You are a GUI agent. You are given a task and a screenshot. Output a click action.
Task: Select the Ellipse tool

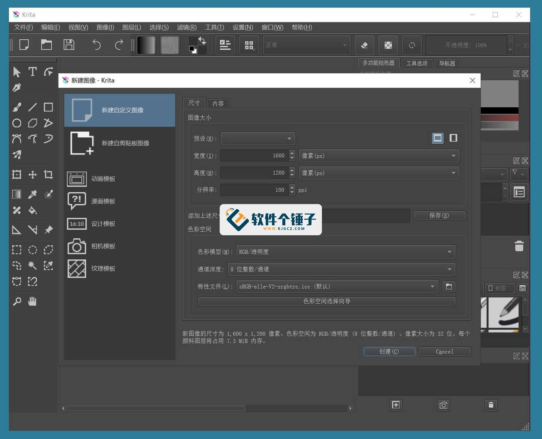(17, 123)
